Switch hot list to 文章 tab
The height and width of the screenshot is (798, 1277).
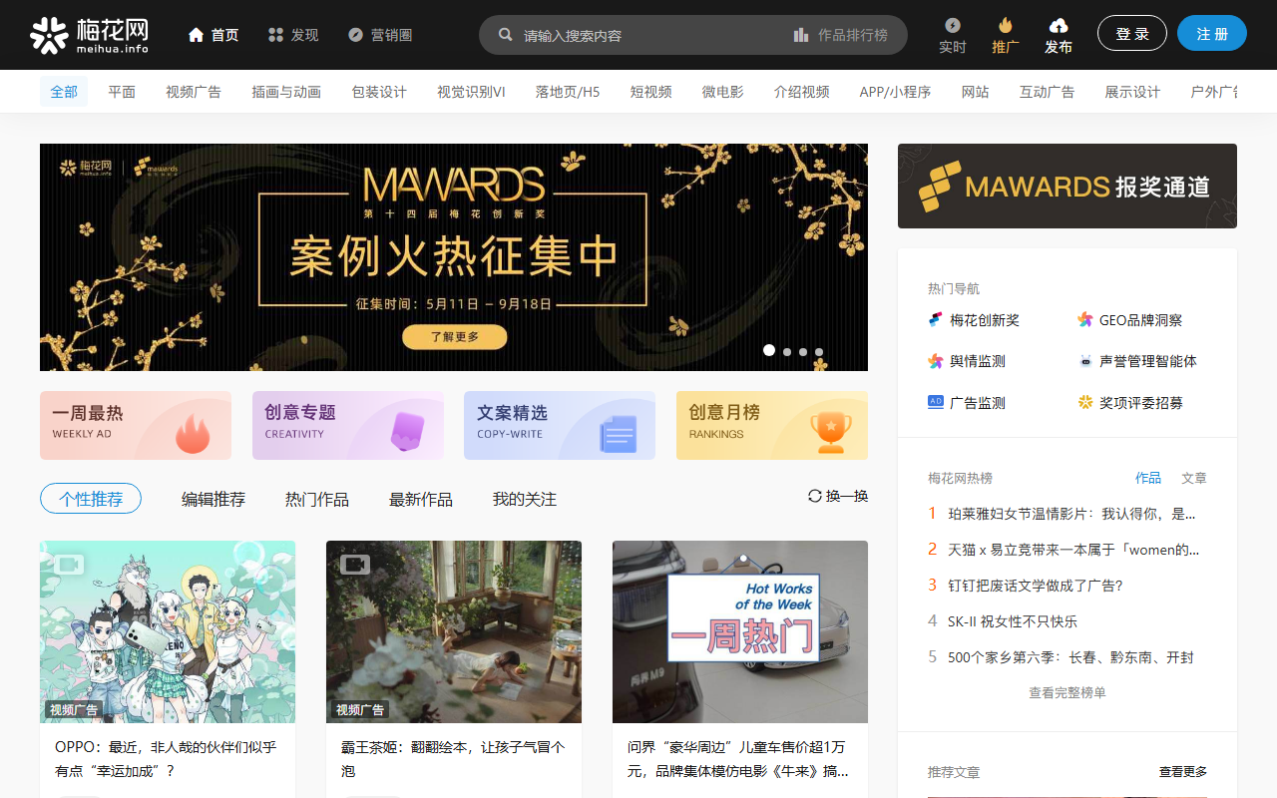1194,478
